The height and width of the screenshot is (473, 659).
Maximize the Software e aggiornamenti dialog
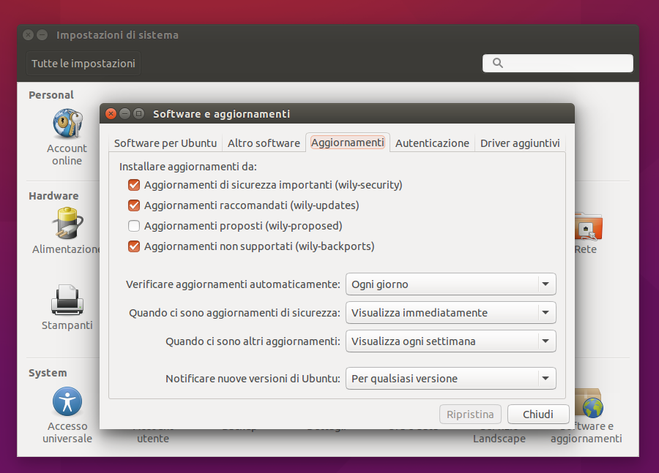tap(138, 114)
